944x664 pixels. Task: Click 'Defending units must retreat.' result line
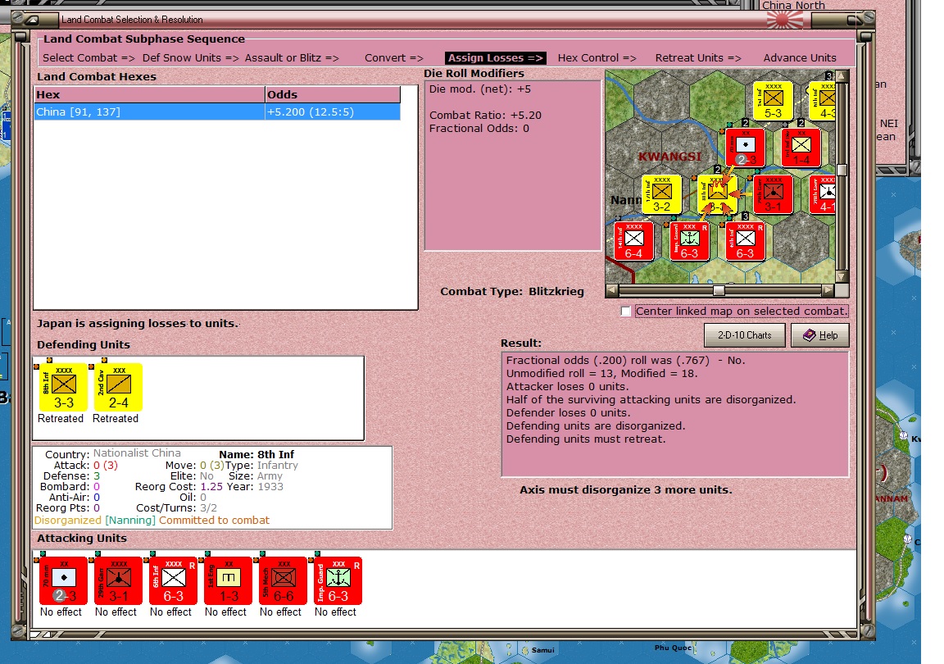coord(586,439)
